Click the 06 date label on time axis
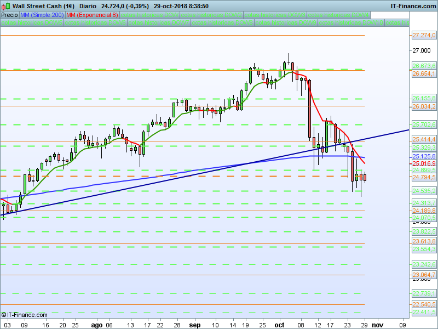 pos(109,325)
